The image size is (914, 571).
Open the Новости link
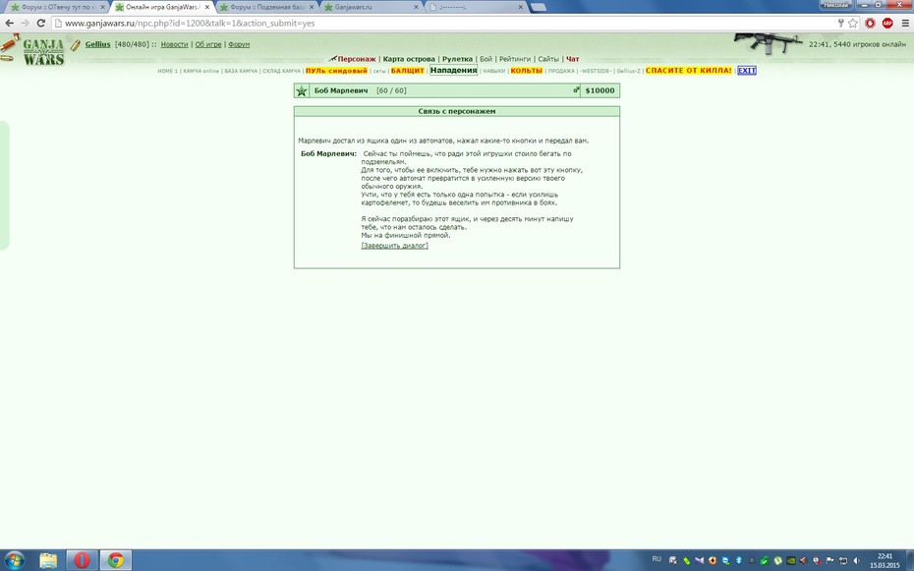[x=174, y=44]
